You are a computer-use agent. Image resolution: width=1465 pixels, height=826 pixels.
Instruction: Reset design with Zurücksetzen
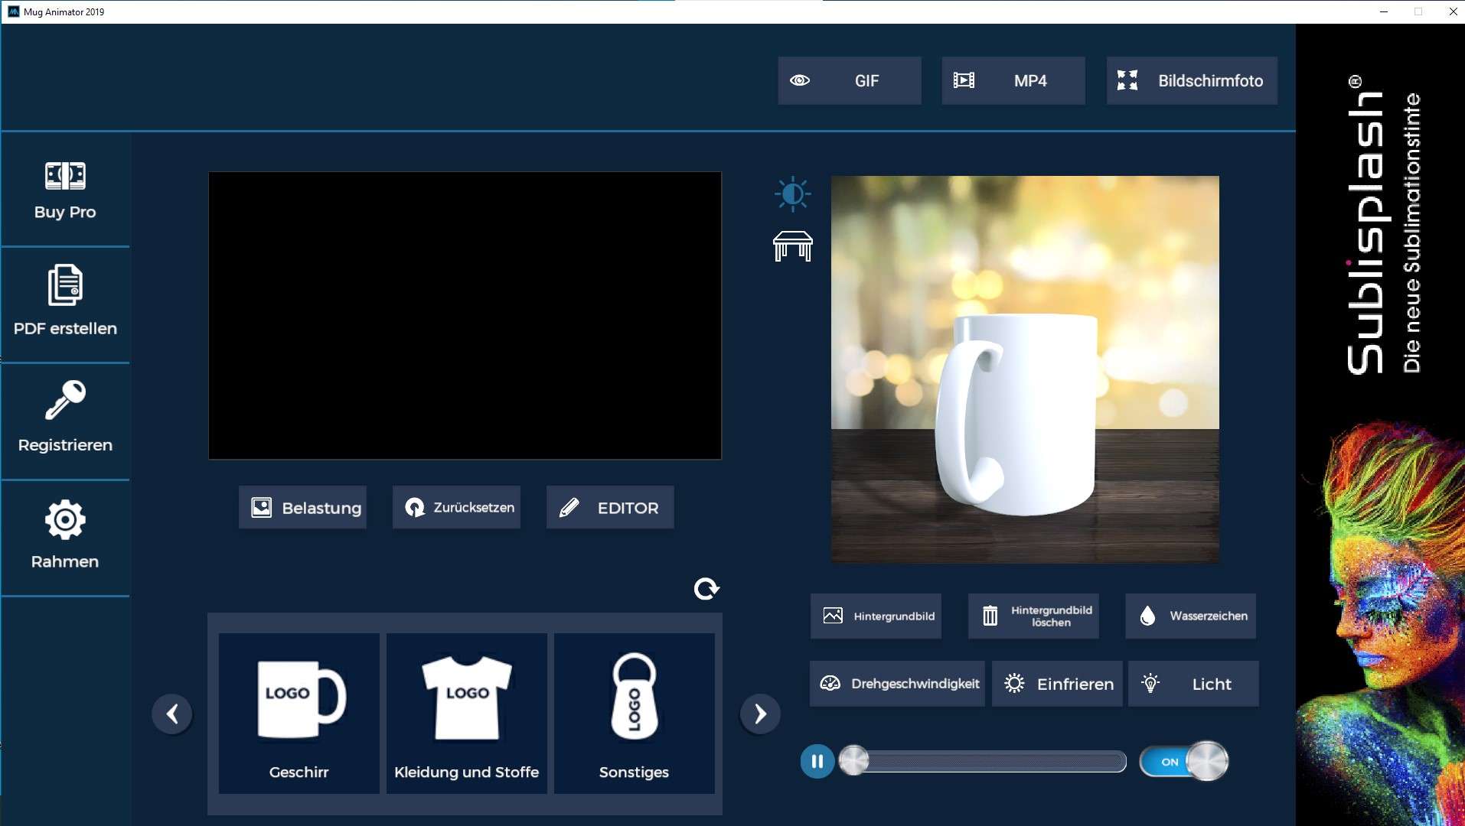[456, 507]
